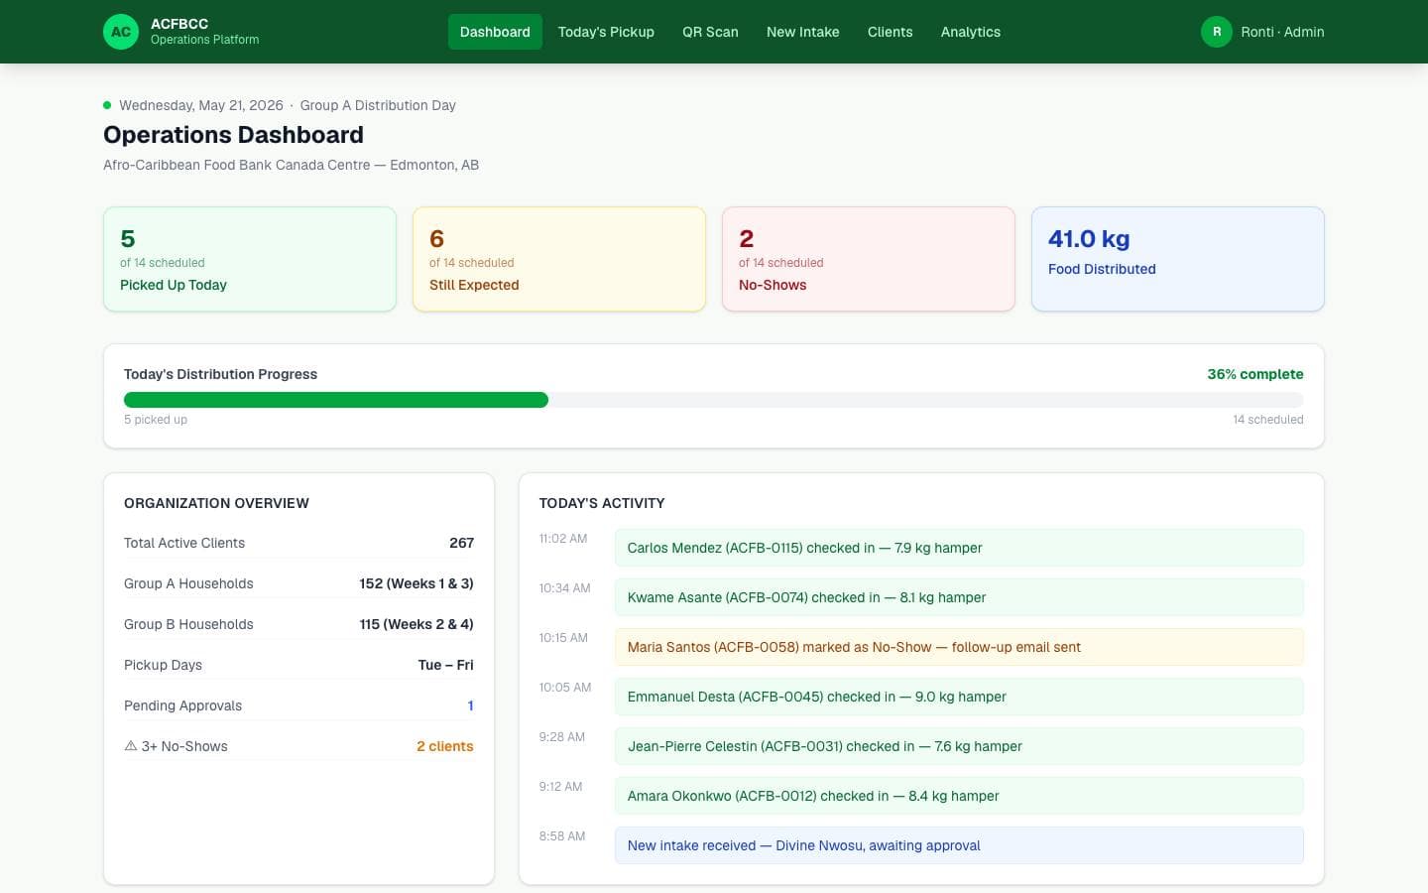Open Carlos Mendez check-in activity entry

point(959,548)
